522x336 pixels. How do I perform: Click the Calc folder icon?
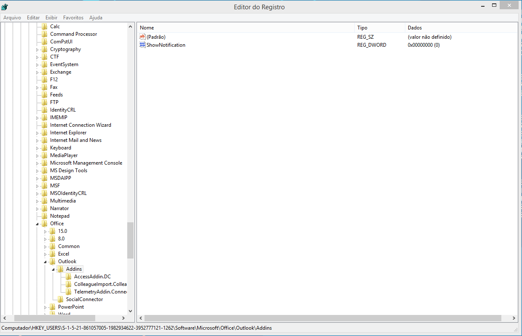[44, 27]
